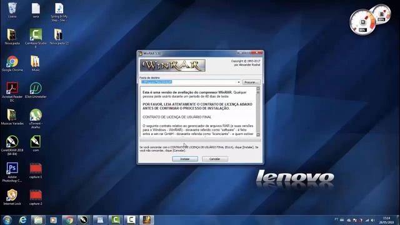Screen dimensions: 400x225
Task: Open the network signal tray icon
Action: pyautogui.click(x=367, y=220)
